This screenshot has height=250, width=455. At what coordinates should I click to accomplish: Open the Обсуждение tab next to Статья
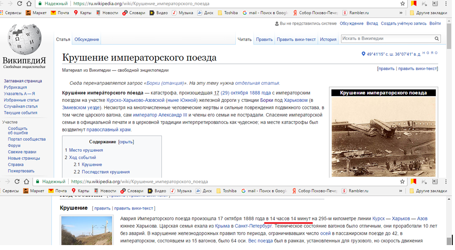(x=87, y=39)
